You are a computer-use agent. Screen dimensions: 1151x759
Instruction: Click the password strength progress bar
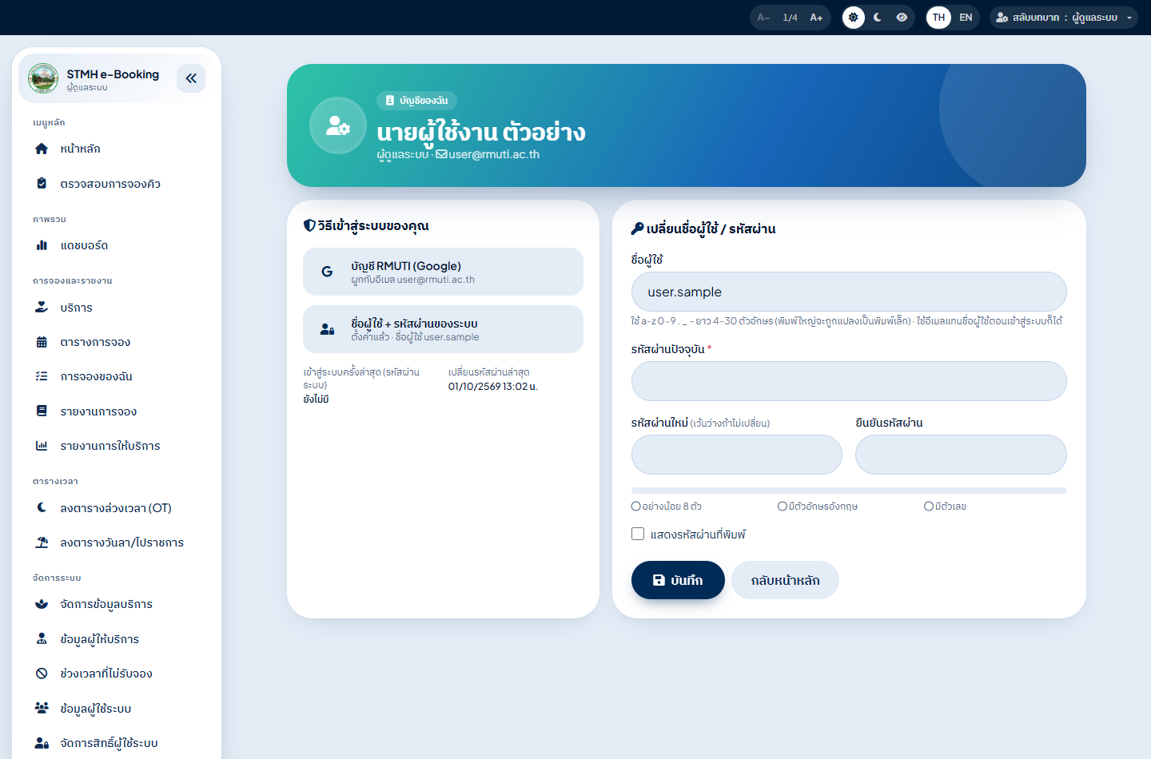(849, 491)
